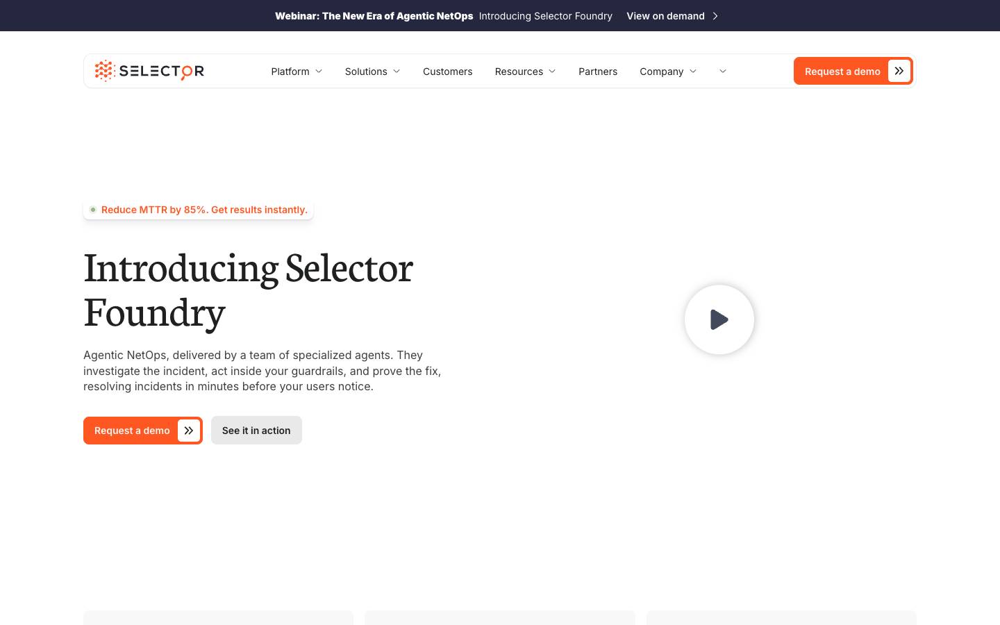Play the hero video
The image size is (1000, 625).
point(719,319)
